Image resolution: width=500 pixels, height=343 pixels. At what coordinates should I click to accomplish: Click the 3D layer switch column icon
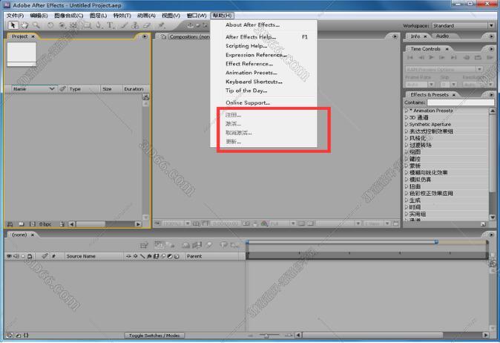[177, 256]
